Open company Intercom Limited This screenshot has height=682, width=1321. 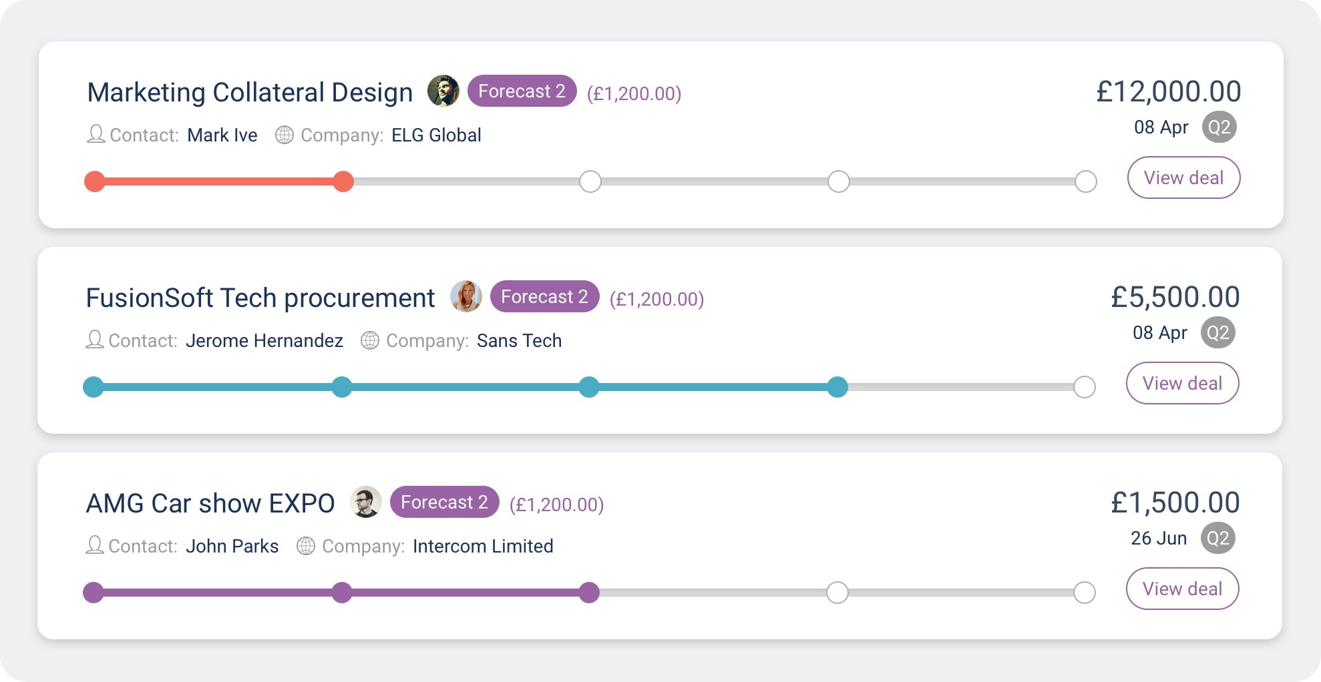483,546
